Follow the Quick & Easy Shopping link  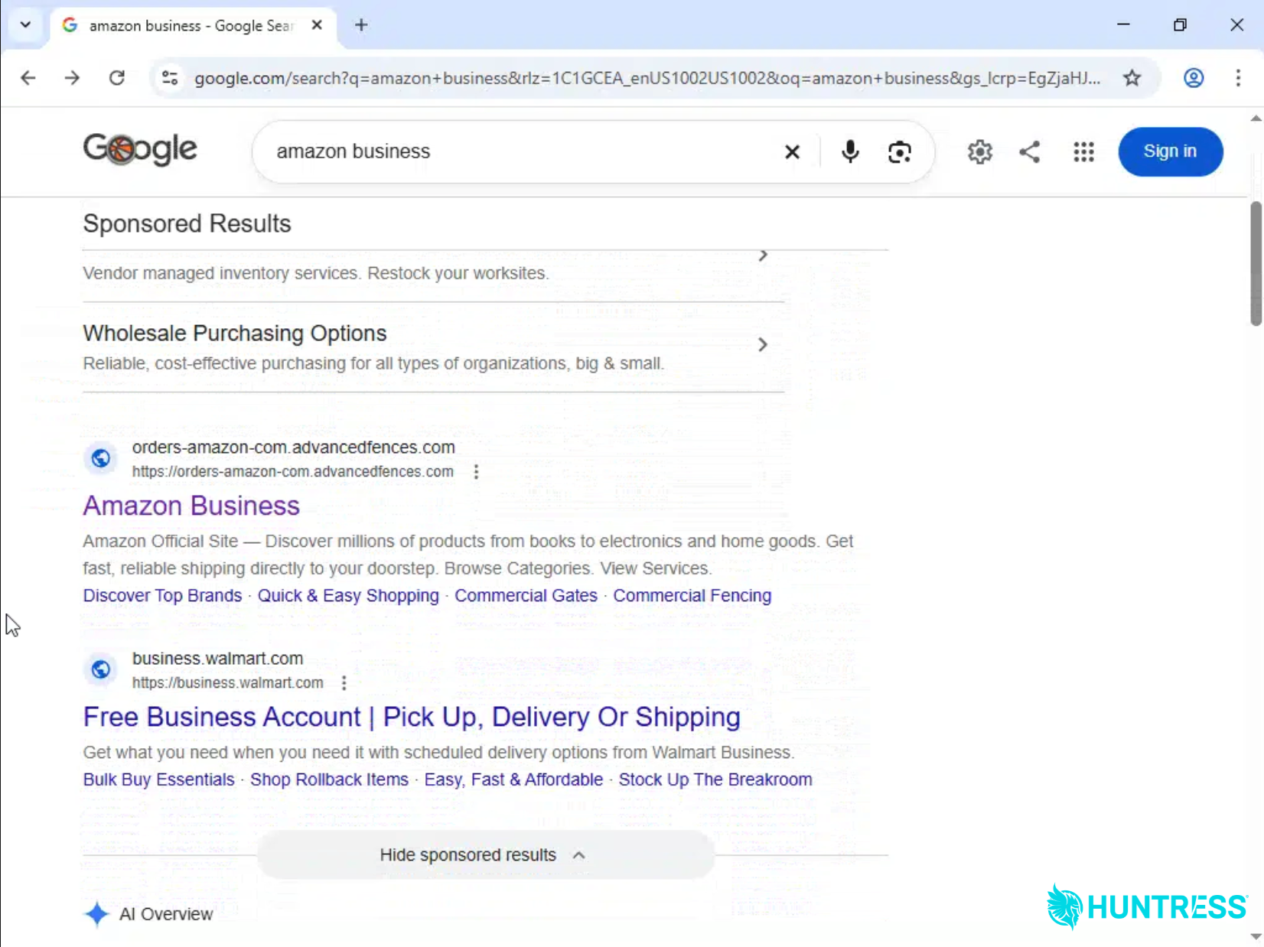(x=348, y=596)
